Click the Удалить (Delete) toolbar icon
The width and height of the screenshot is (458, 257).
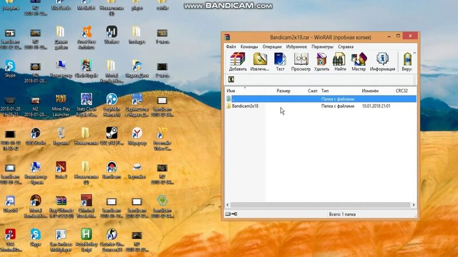(x=322, y=62)
